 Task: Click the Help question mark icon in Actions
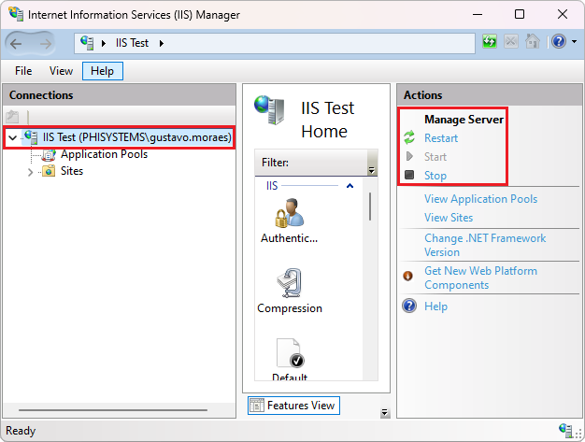[x=409, y=306]
